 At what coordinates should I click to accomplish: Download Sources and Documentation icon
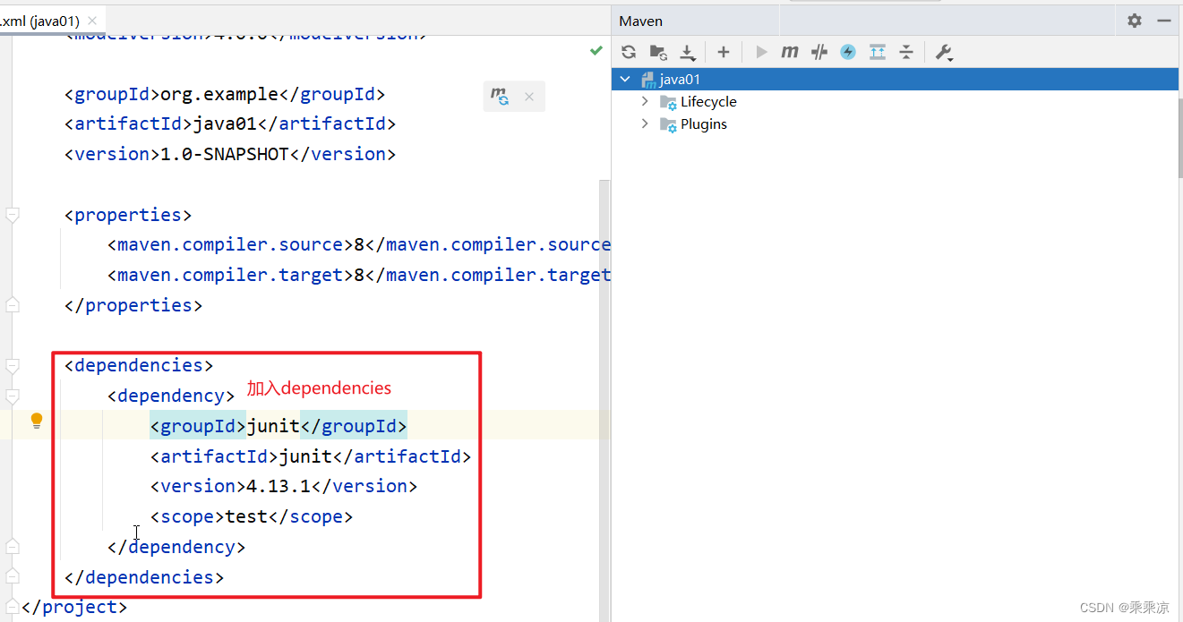click(x=688, y=52)
